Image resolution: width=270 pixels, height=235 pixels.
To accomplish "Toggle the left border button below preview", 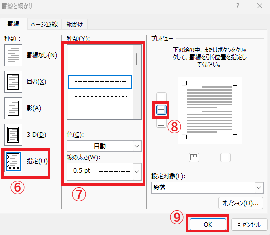I will pyautogui.click(x=194, y=157).
